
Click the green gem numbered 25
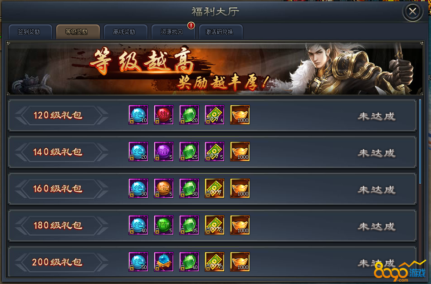[x=189, y=152]
